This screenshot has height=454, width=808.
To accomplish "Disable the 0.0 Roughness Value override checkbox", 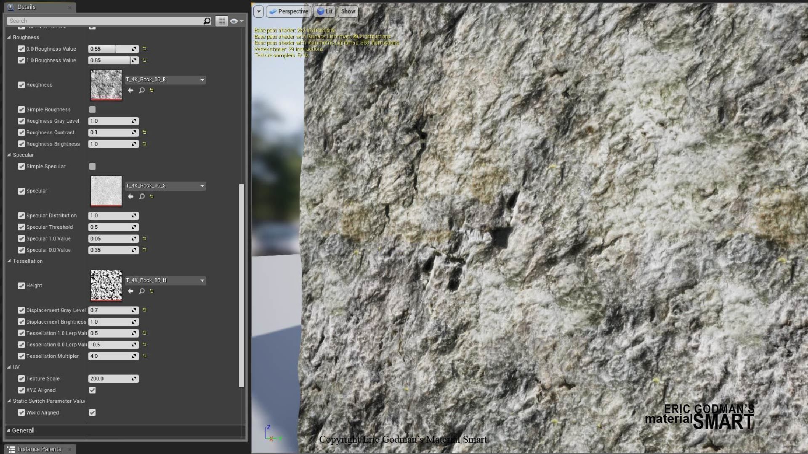I will click(21, 49).
